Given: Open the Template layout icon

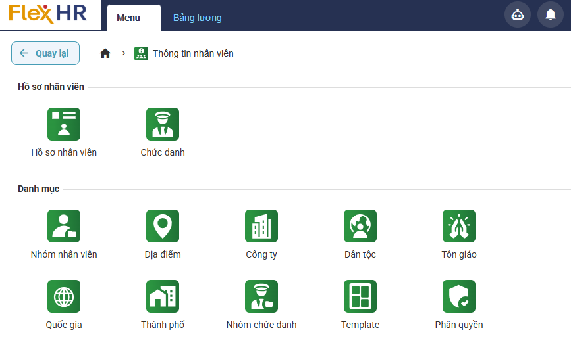Looking at the screenshot, I should point(360,296).
